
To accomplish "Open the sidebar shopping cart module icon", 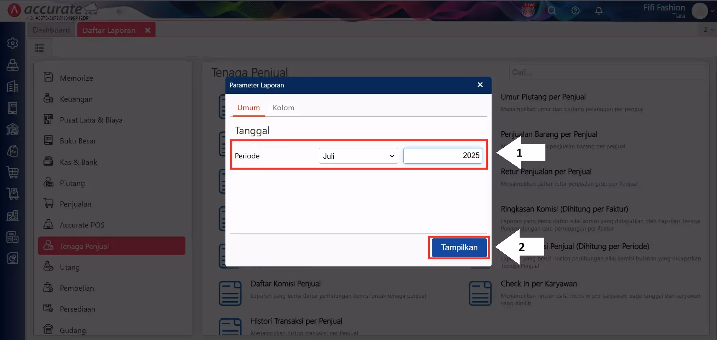I will [13, 172].
